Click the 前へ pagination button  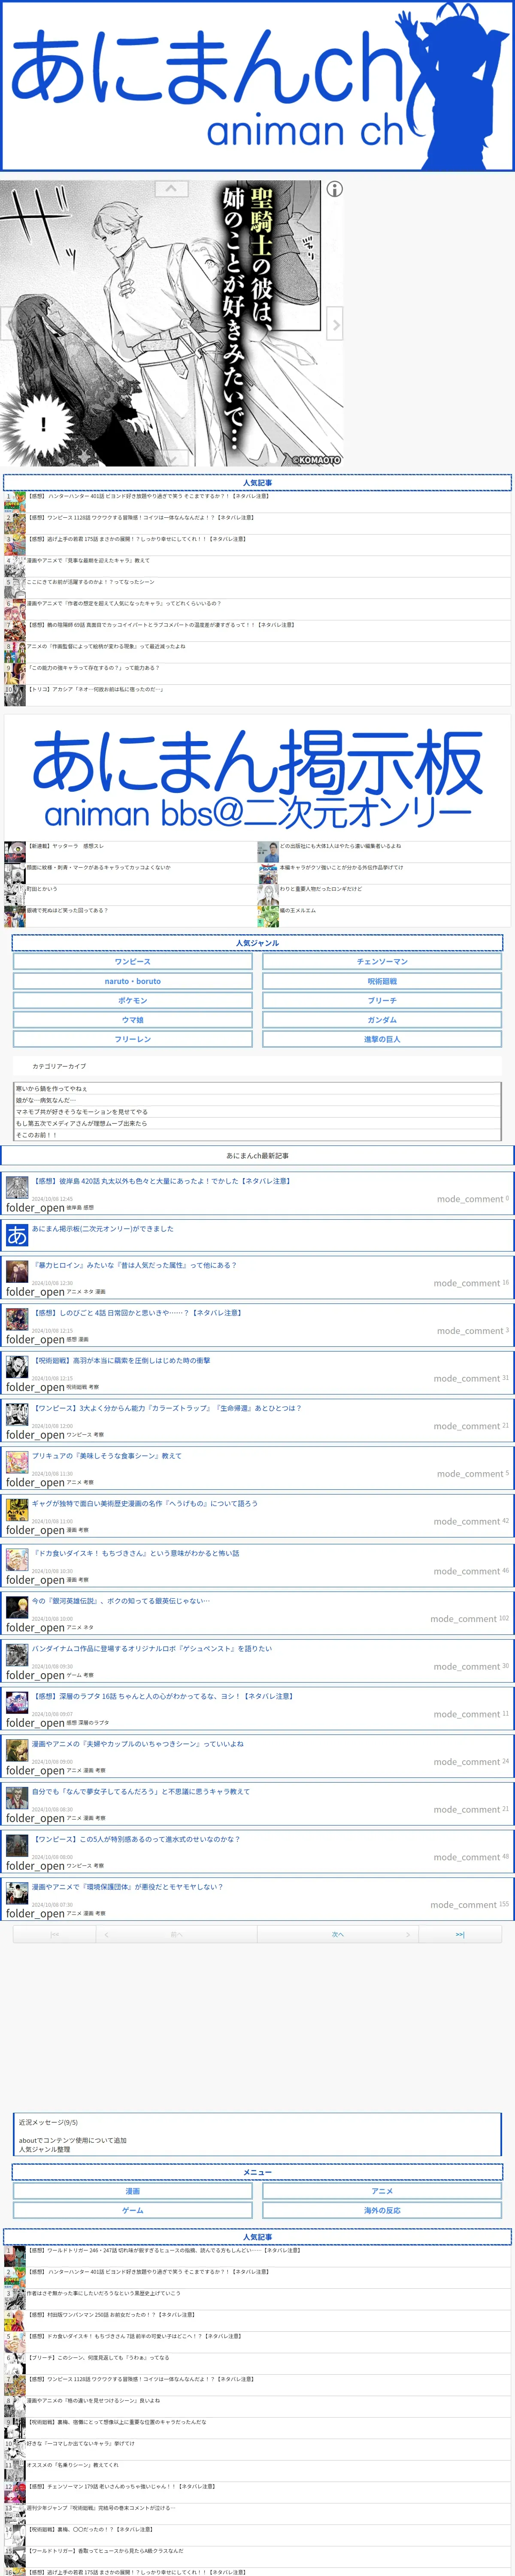176,1935
